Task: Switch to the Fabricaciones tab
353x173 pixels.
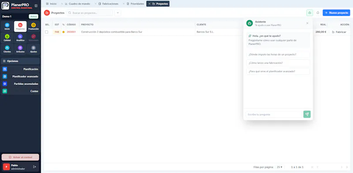Action: (x=108, y=4)
